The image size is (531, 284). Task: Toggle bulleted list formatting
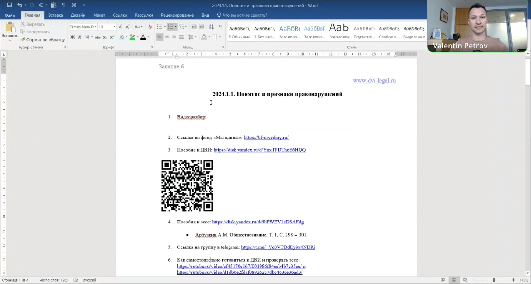tap(159, 27)
